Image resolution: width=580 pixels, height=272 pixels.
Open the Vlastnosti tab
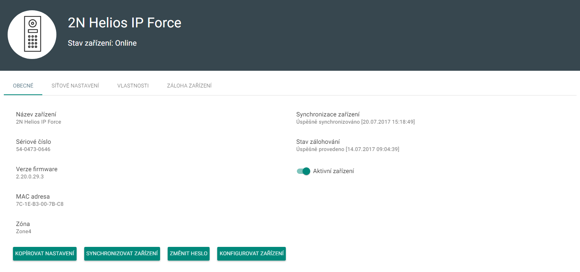tap(133, 86)
